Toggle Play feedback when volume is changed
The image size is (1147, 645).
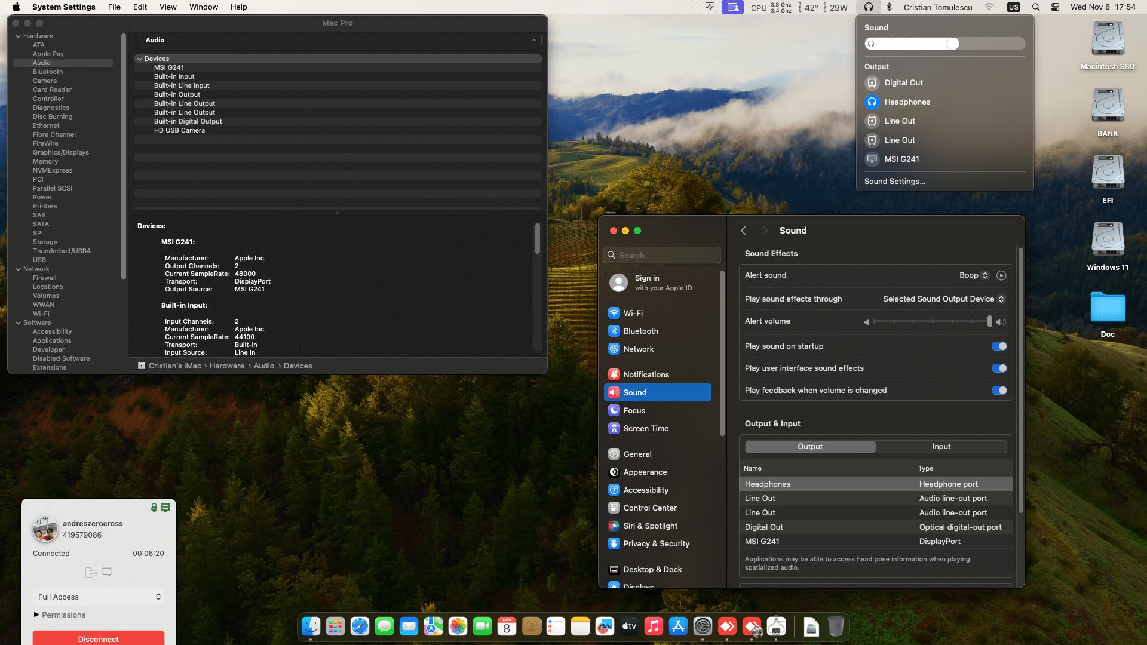pos(999,391)
